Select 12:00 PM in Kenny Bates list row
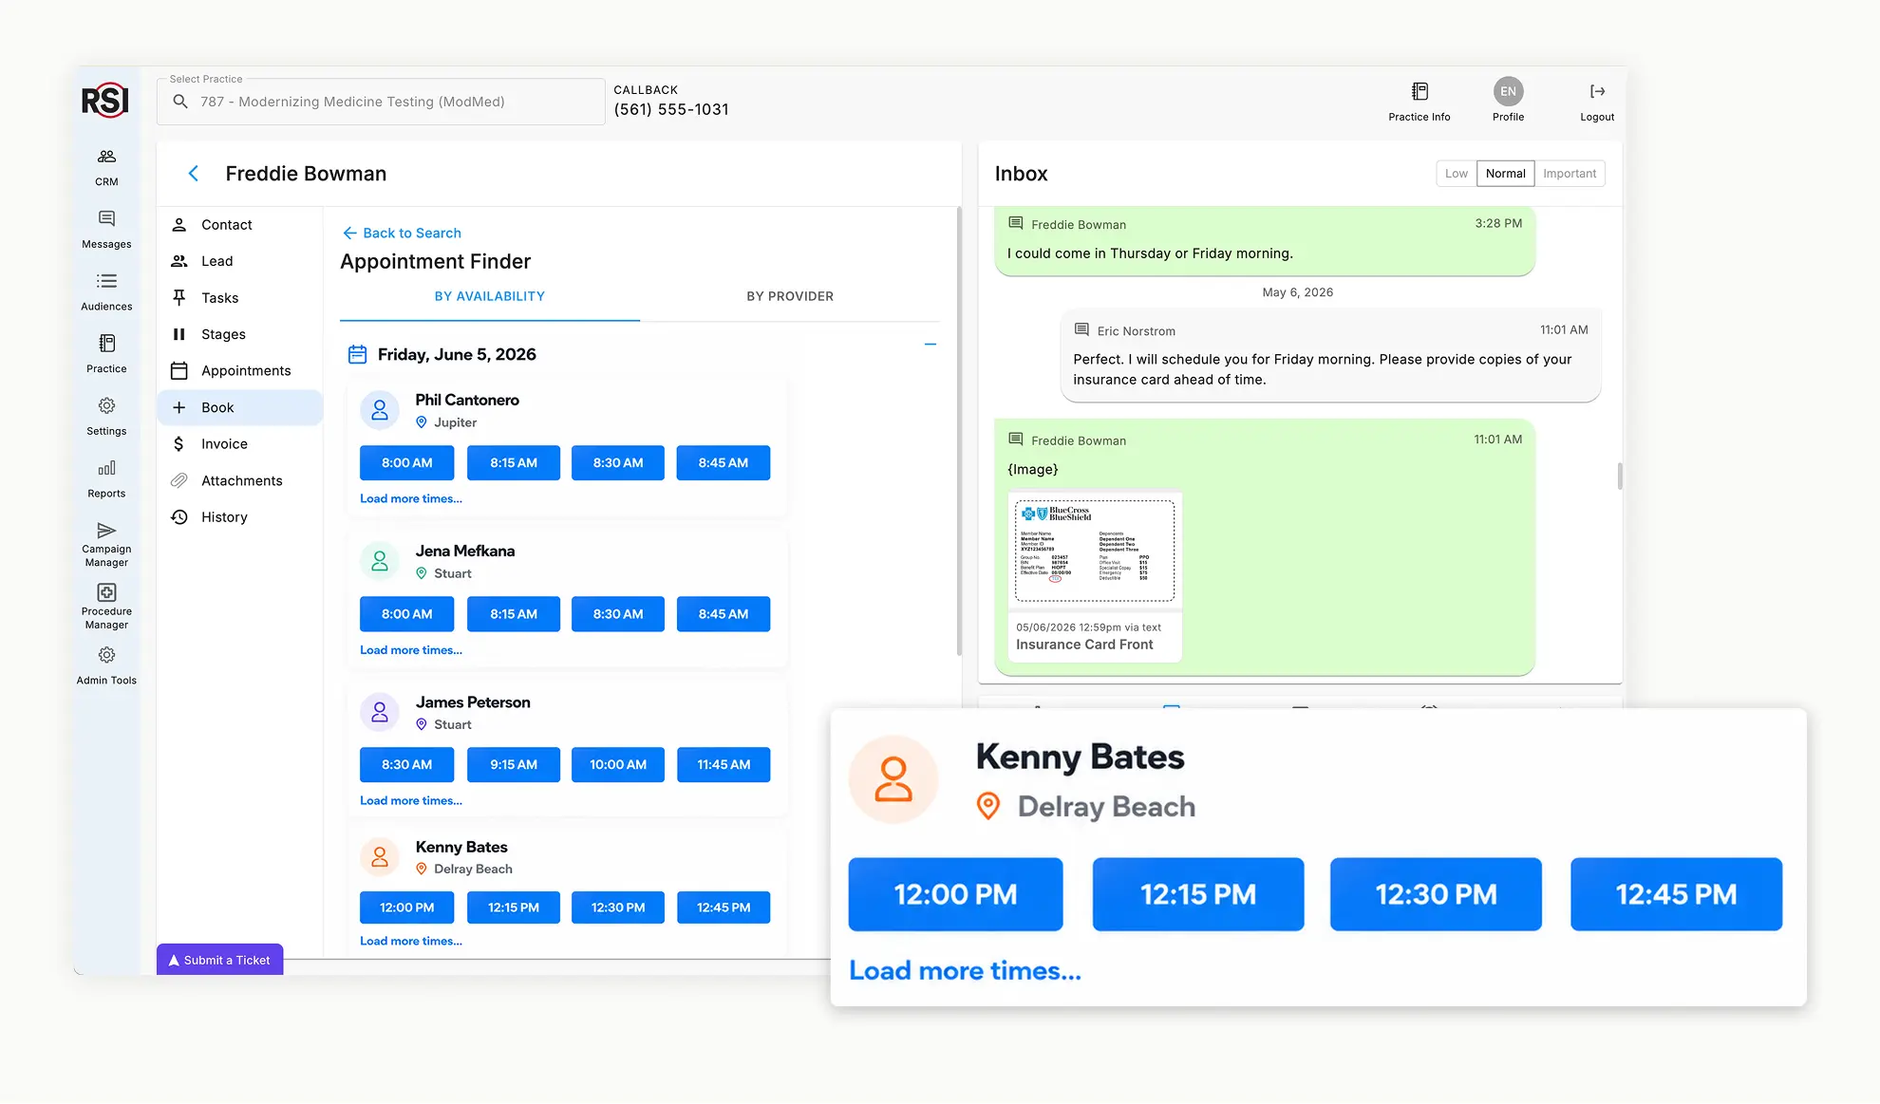1880x1104 pixels. [x=406, y=907]
